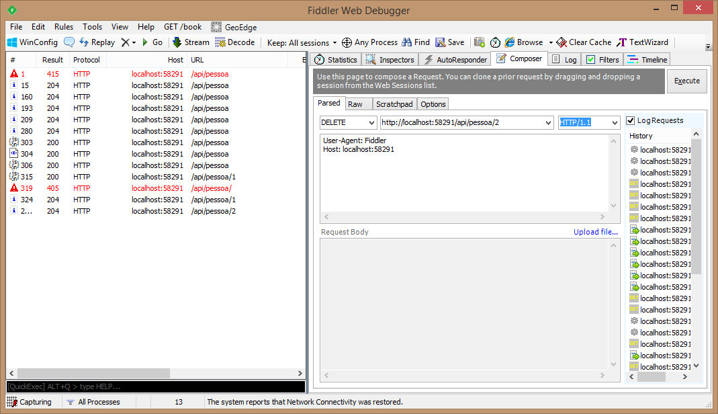Save sessions using the Save icon
This screenshot has height=414, width=718.
point(449,42)
